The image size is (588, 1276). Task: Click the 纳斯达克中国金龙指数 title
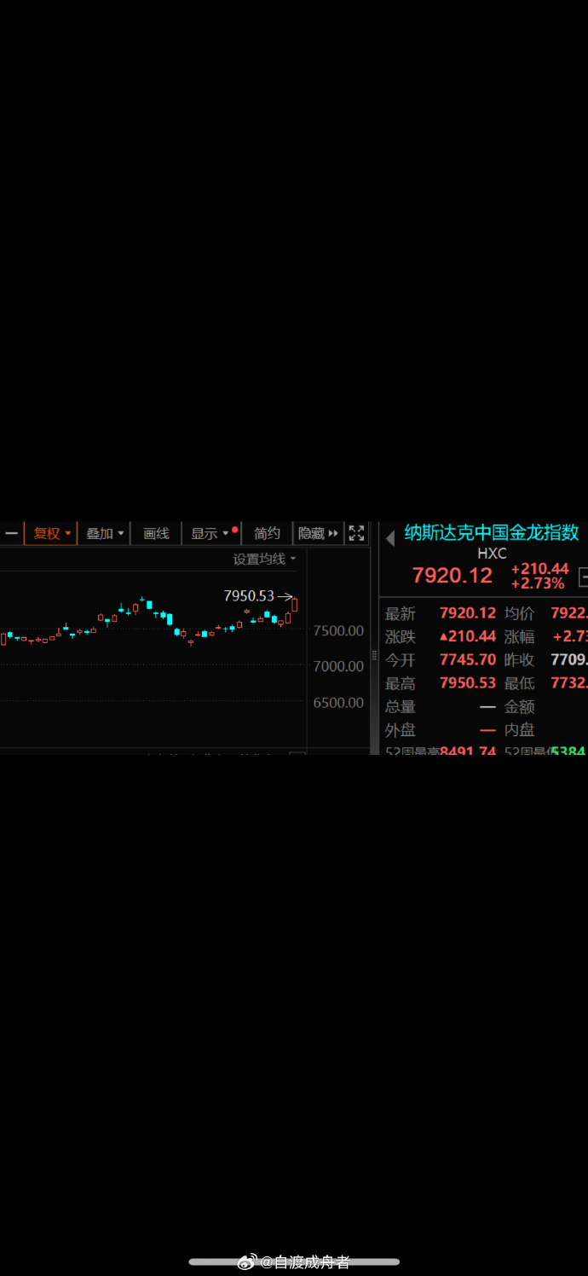(x=492, y=533)
